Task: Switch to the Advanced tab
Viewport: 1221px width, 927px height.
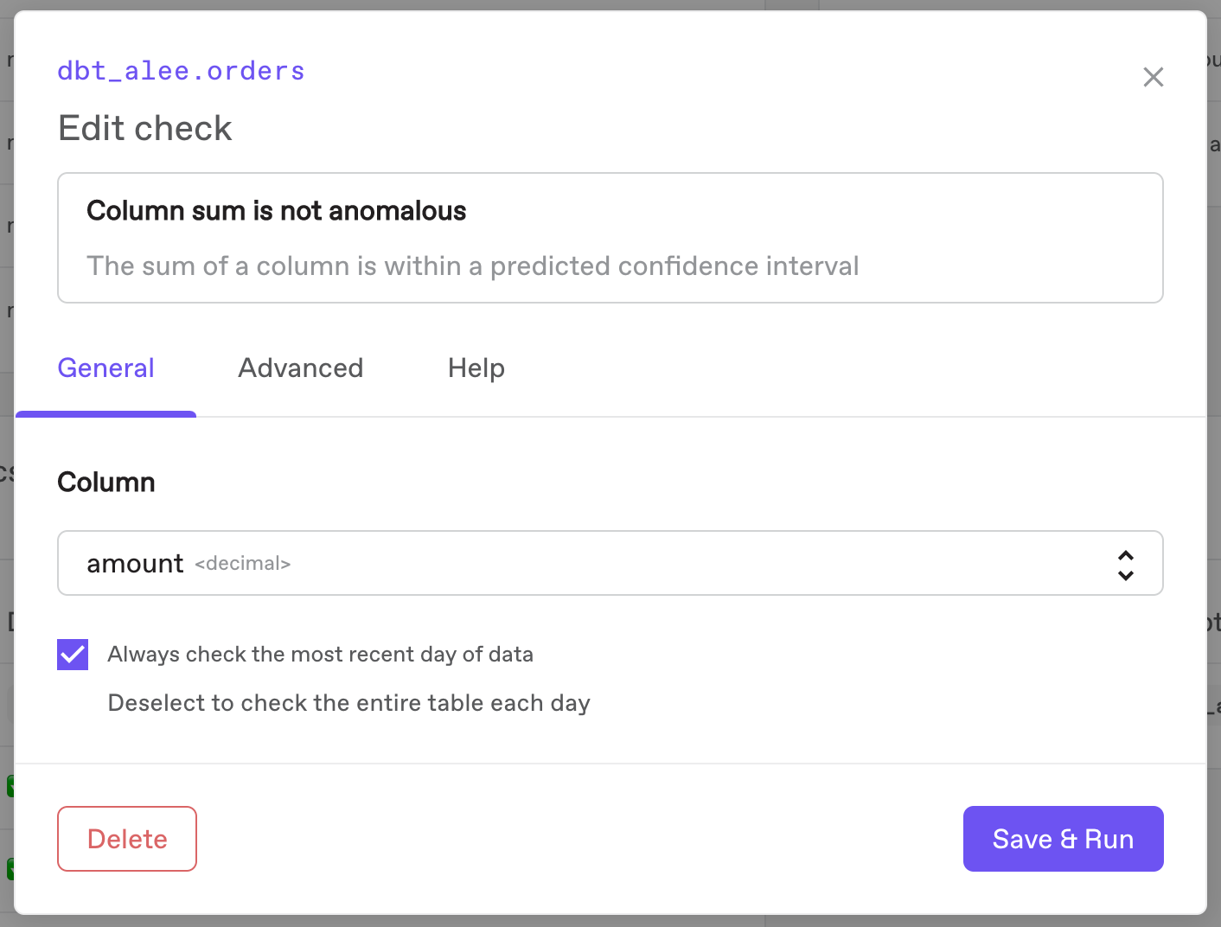Action: [x=300, y=368]
